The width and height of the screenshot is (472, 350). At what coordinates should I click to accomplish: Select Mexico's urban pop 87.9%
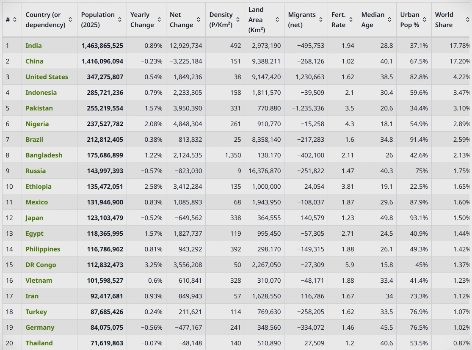pos(419,202)
